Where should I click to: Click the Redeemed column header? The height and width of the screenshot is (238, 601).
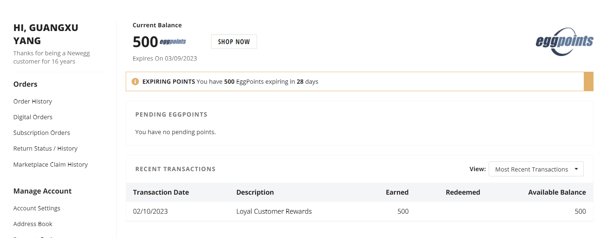[x=463, y=192]
